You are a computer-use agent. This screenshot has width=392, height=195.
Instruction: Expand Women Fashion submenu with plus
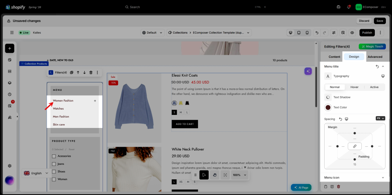click(x=95, y=101)
